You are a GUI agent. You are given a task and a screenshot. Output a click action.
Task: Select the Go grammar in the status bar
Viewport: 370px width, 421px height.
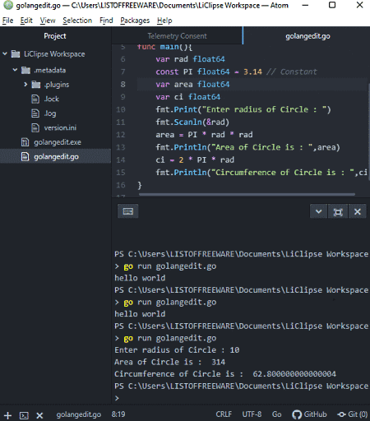[x=276, y=414]
